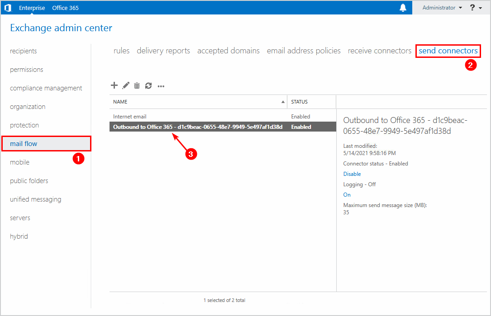This screenshot has height=316, width=491.
Task: Delete connector using trash icon
Action: [x=137, y=85]
